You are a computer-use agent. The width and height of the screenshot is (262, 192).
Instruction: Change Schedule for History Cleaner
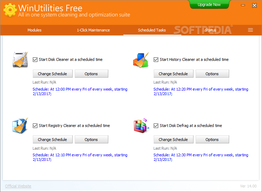[173, 74]
